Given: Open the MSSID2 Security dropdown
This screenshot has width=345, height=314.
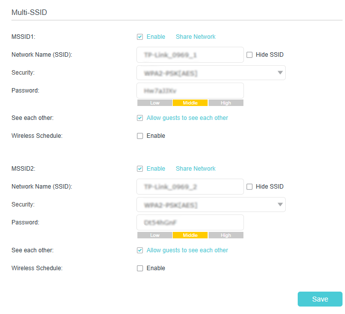Looking at the screenshot, I should tap(211, 205).
